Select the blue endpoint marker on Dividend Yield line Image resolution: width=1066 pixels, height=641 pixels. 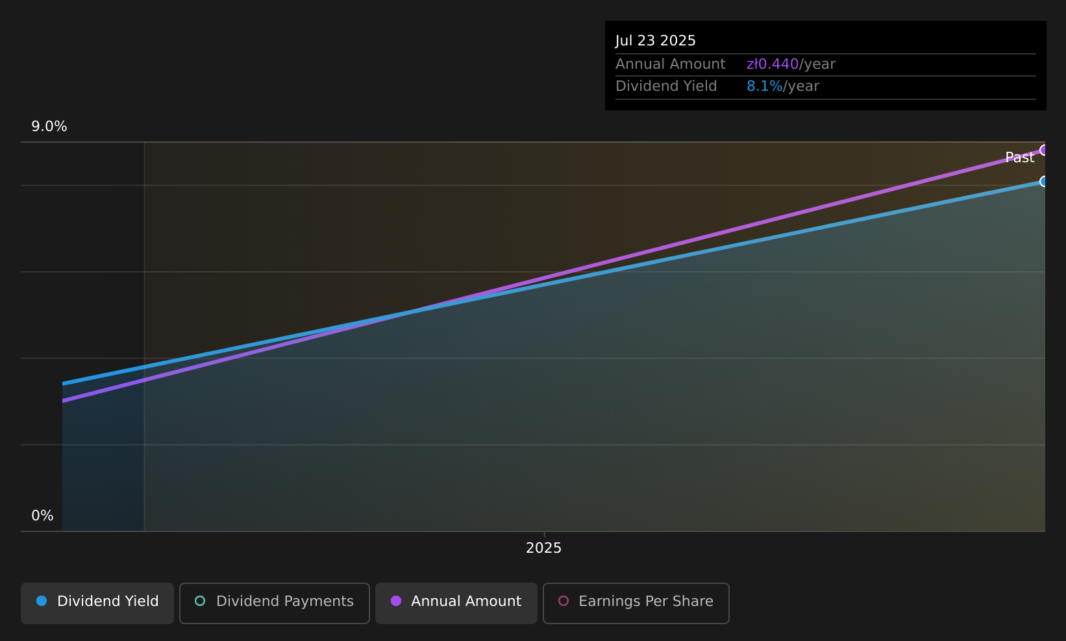pos(1044,182)
